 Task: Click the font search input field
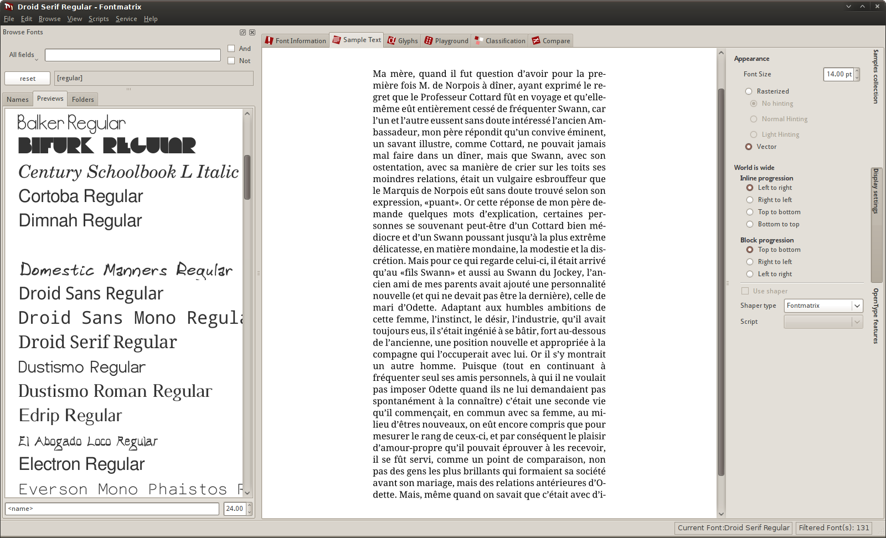point(133,55)
